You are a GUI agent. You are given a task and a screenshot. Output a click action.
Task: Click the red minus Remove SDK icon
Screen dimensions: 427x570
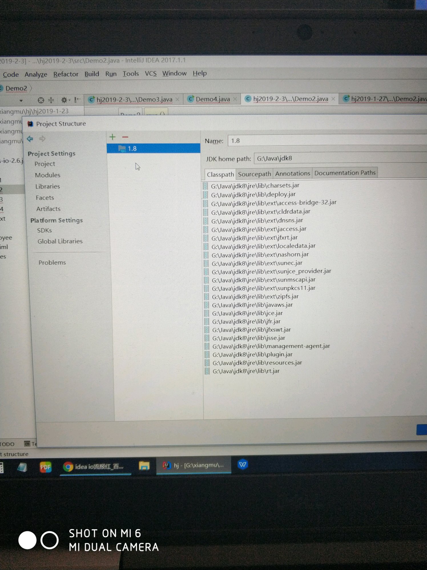pos(125,137)
